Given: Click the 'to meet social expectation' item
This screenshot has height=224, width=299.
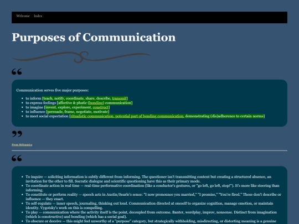Looking at the screenshot, I should [x=145, y=116].
